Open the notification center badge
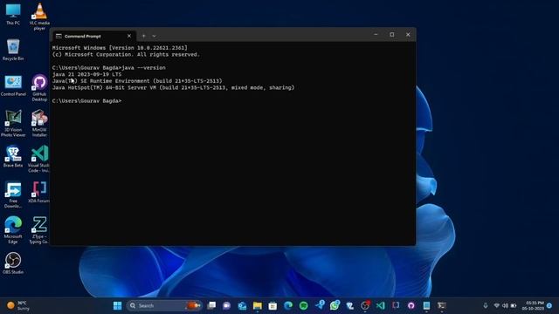The height and width of the screenshot is (314, 559). 549,305
